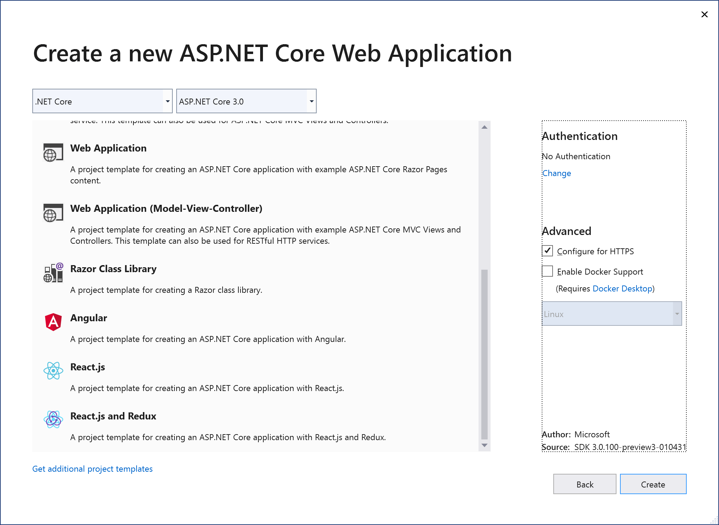
Task: Click the Web Application (Model-View-Controller) globe icon
Action: [x=53, y=213]
